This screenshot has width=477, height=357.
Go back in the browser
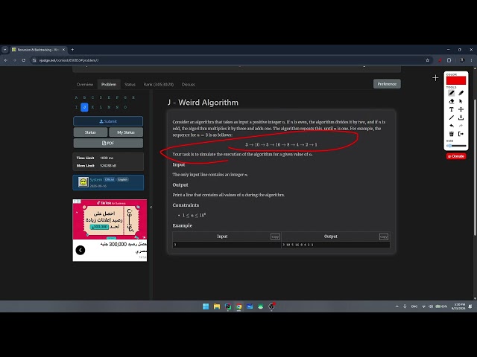pos(6,60)
